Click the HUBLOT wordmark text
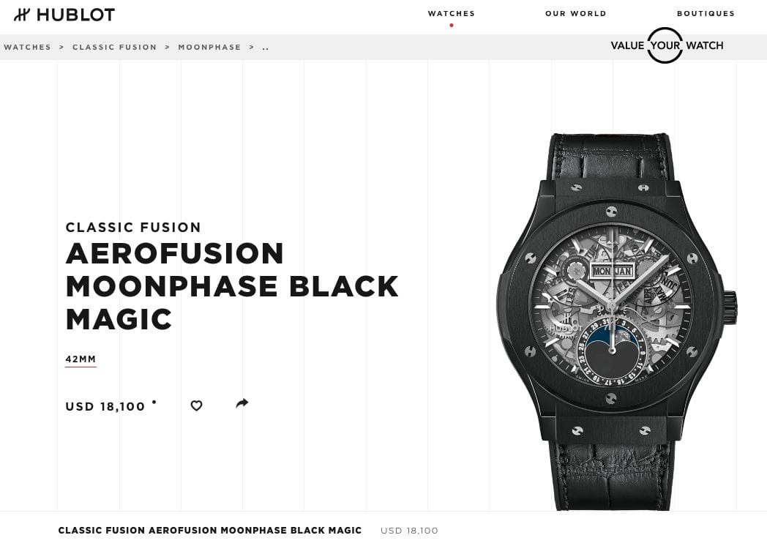The image size is (767, 546). 76,15
